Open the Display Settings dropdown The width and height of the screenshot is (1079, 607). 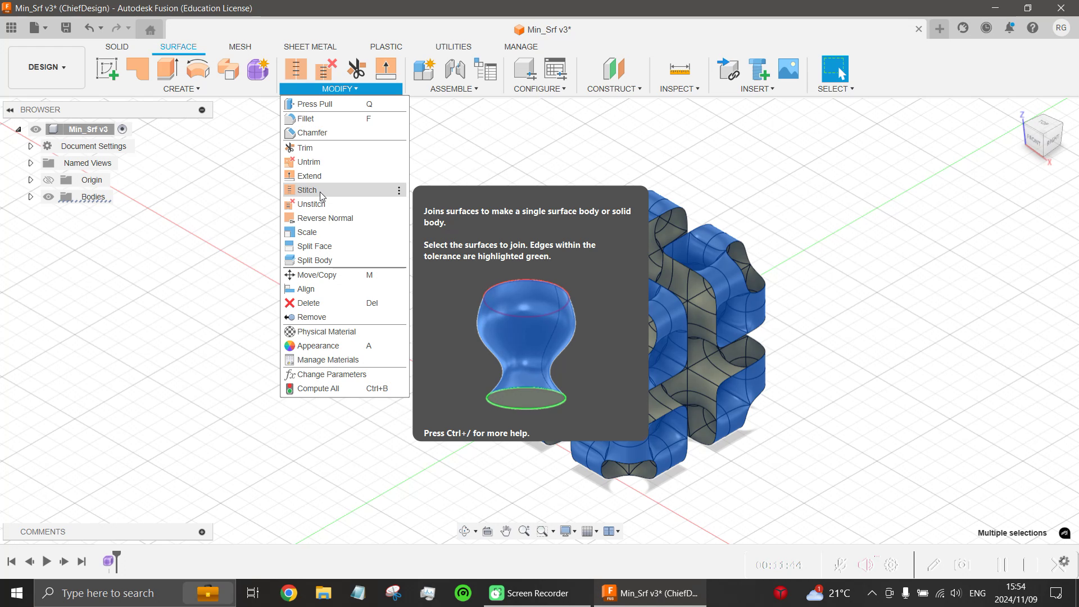pos(568,531)
